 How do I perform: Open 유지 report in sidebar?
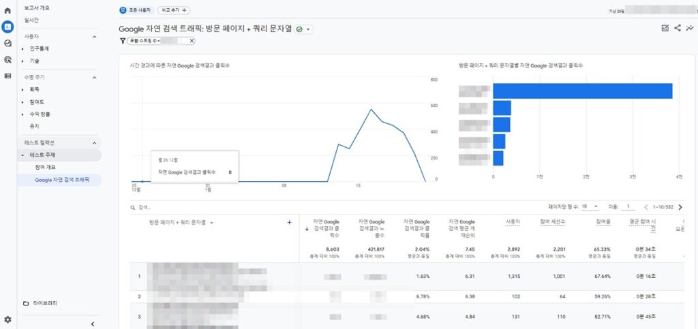34,126
